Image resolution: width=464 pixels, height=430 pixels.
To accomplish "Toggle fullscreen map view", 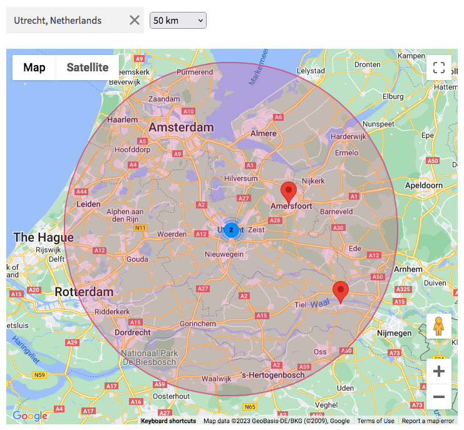I will click(x=439, y=68).
